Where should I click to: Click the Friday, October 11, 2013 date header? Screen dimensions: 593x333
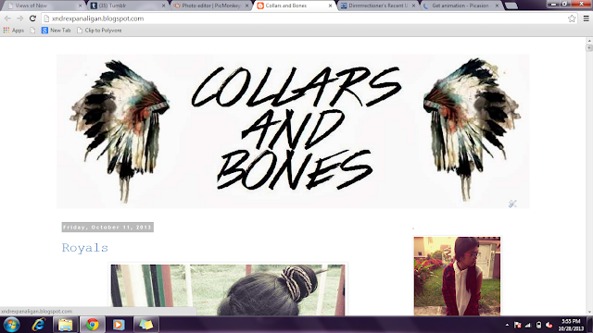coord(107,228)
